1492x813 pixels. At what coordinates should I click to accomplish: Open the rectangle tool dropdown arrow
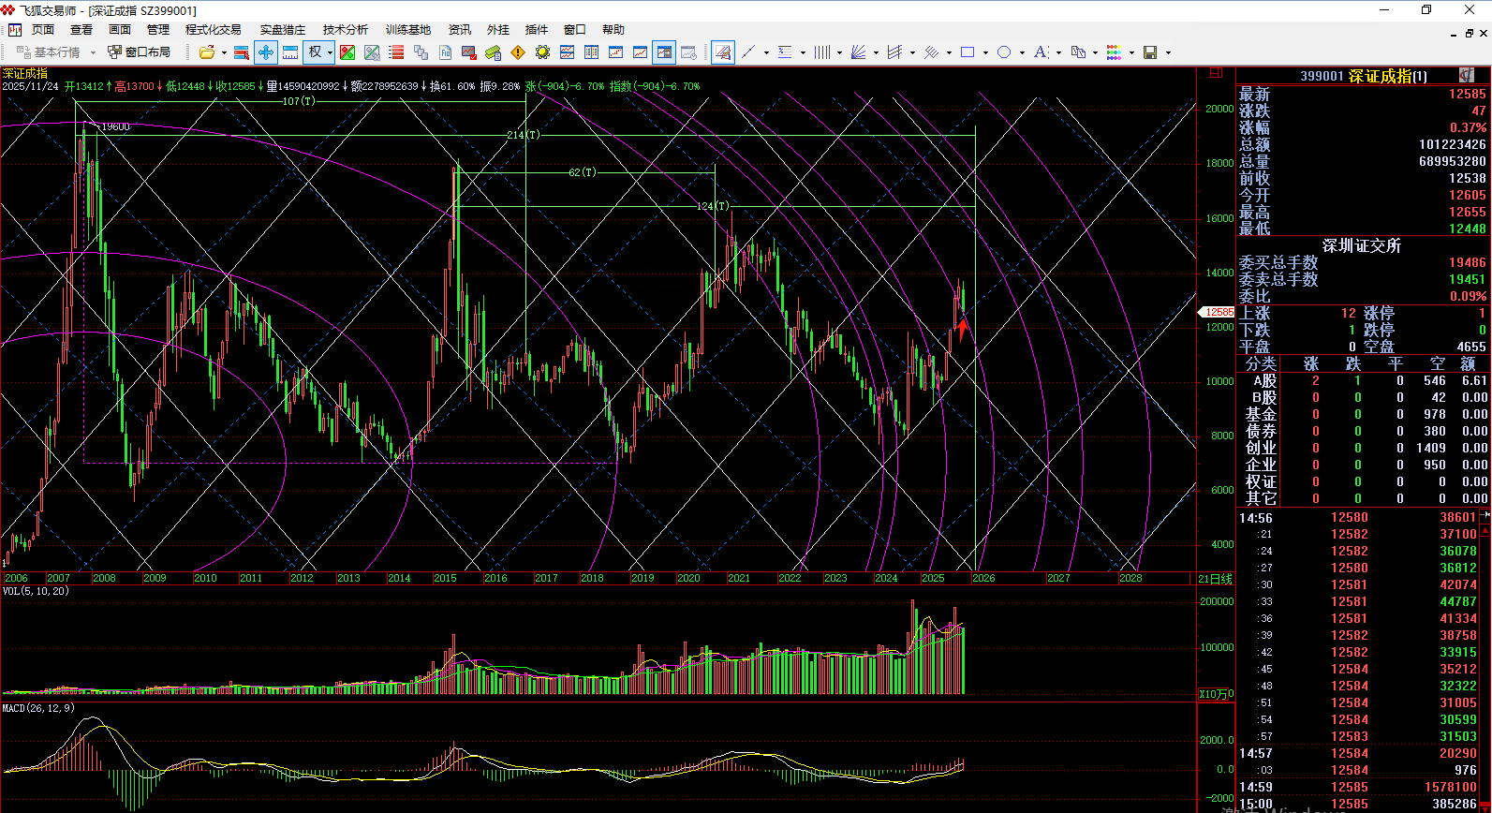tap(985, 52)
